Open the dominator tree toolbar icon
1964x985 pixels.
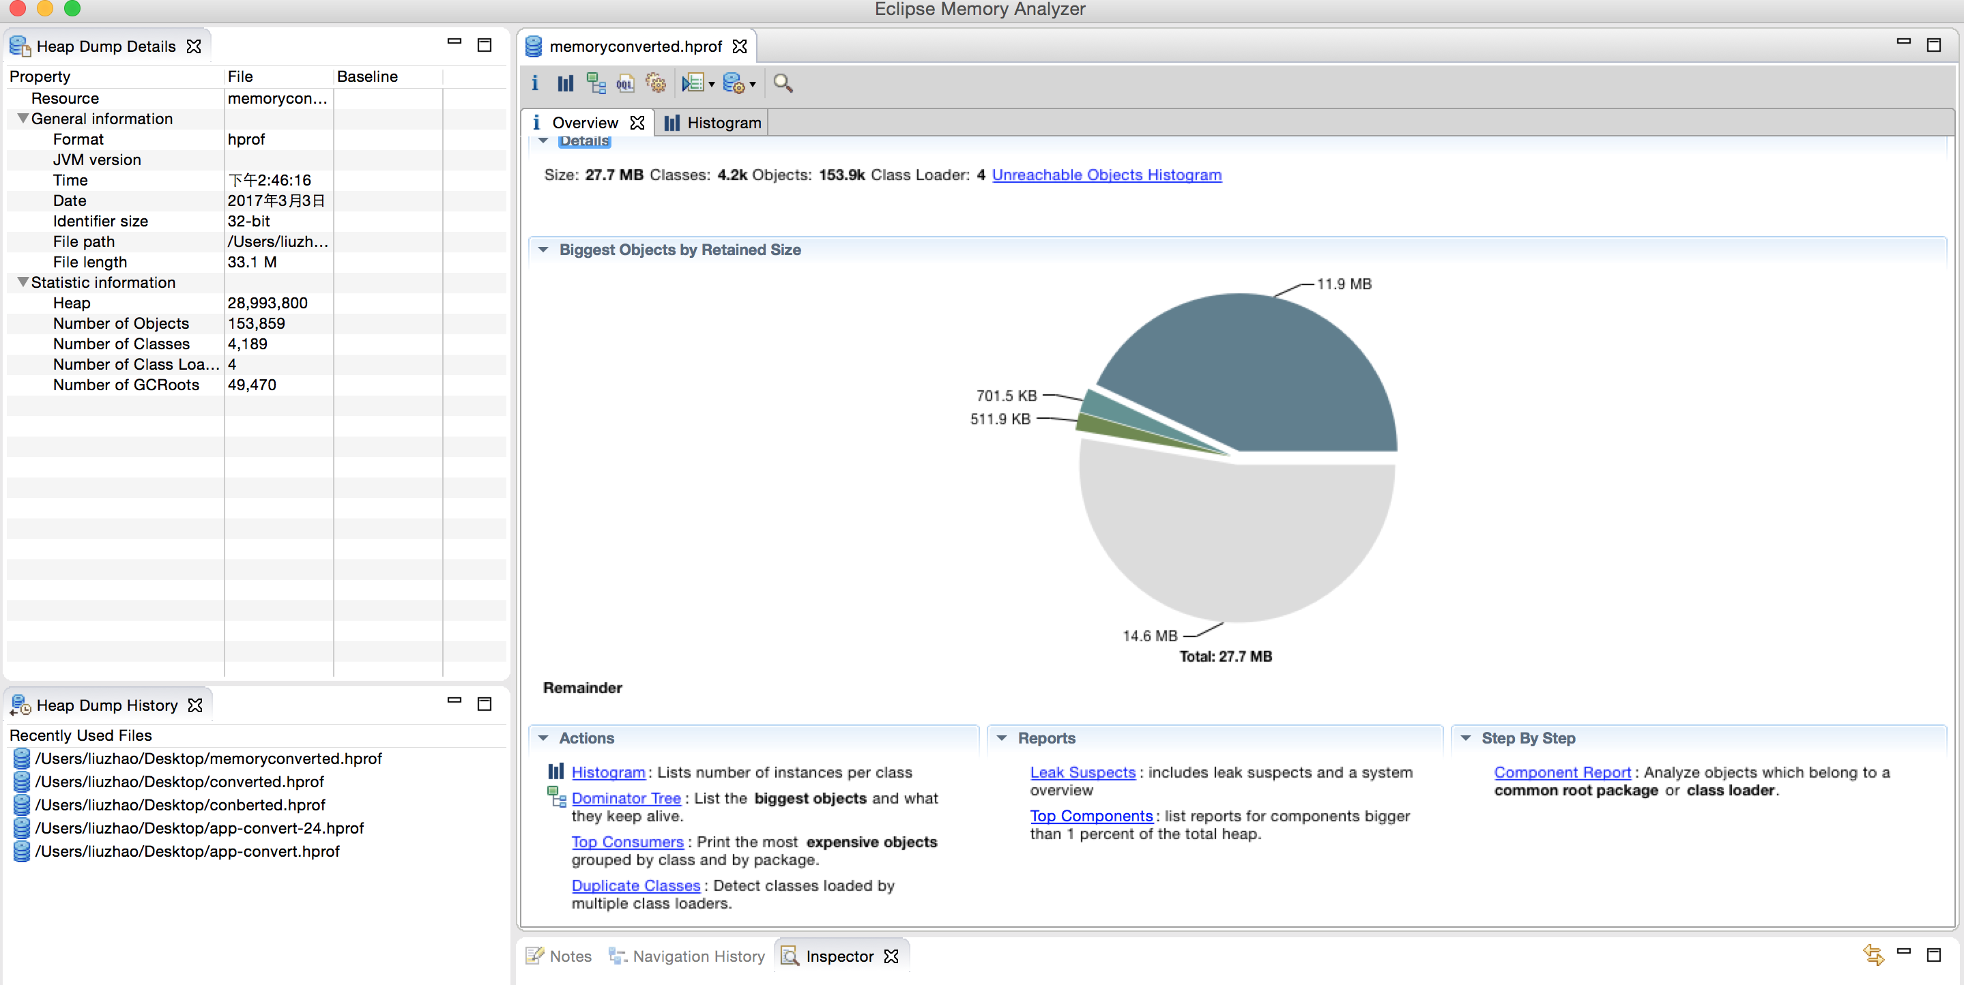(596, 83)
